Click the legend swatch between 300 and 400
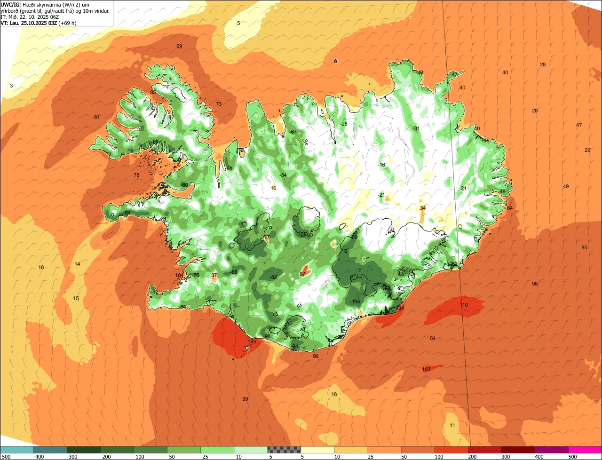Screen dimensions: 602x460 (517, 449)
